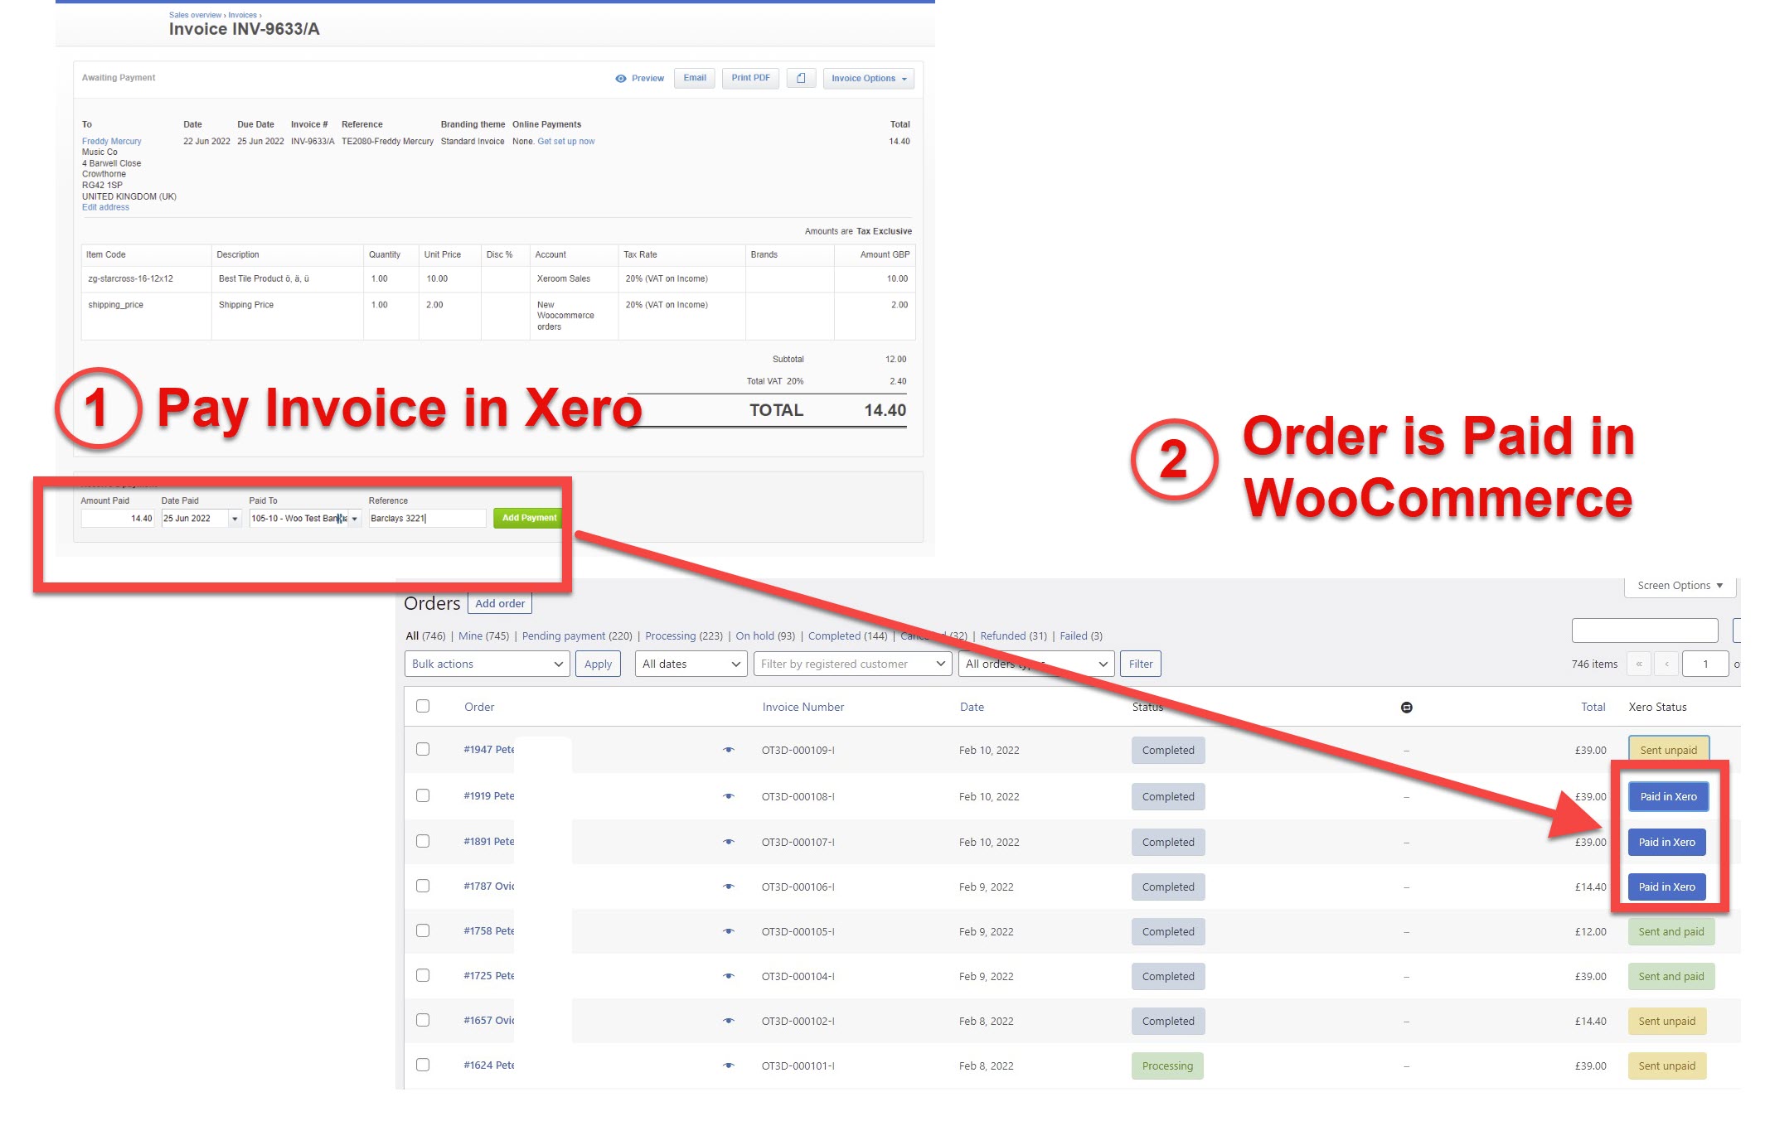
Task: Preview order #1787 via eye icon
Action: coord(729,887)
